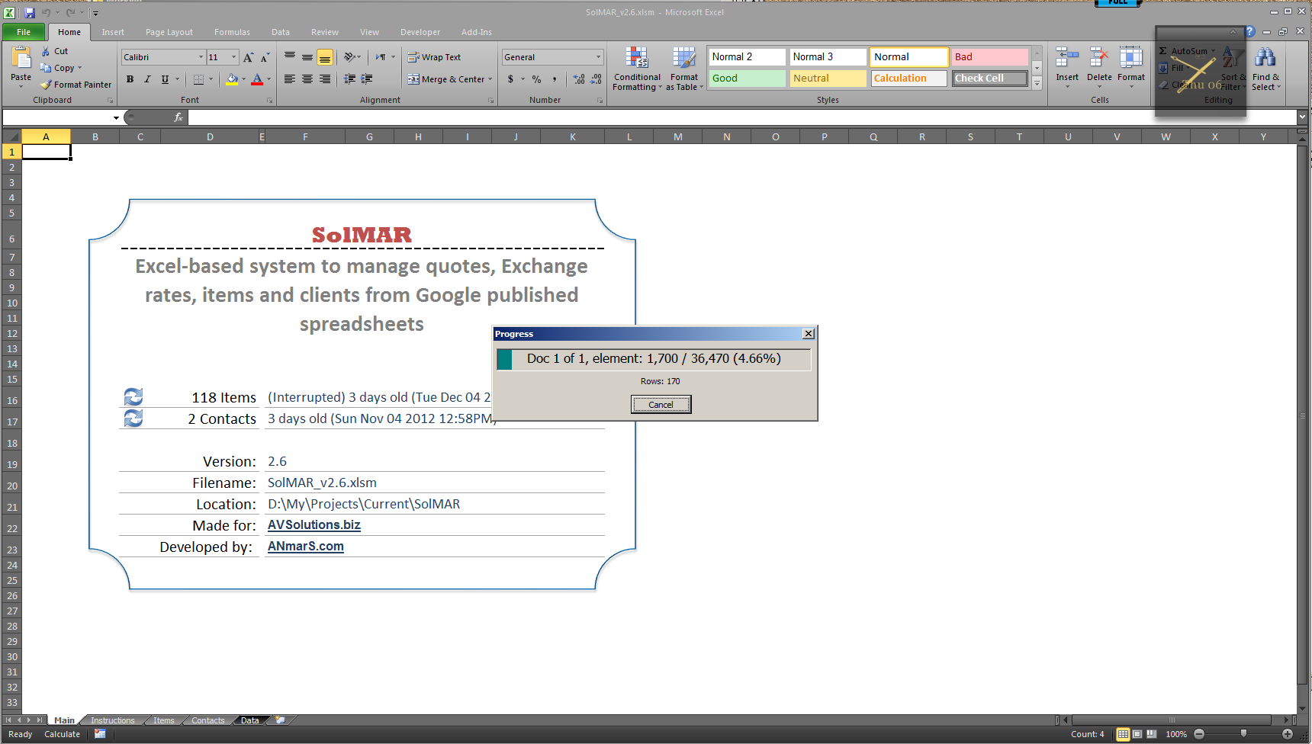Viewport: 1312px width, 744px height.
Task: Open Font dialog launcher
Action: [269, 101]
